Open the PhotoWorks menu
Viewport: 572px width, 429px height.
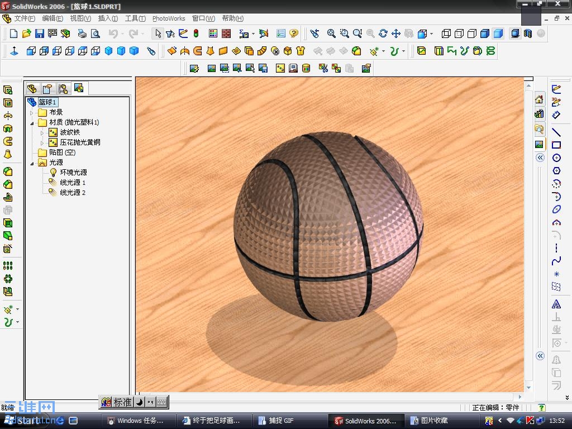pos(168,18)
